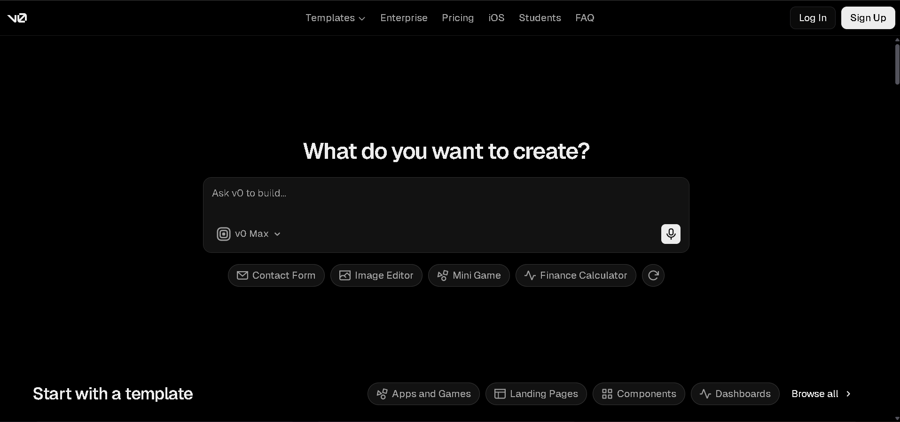Filter templates by Components
Screen dimensions: 900x422
pyautogui.click(x=639, y=394)
